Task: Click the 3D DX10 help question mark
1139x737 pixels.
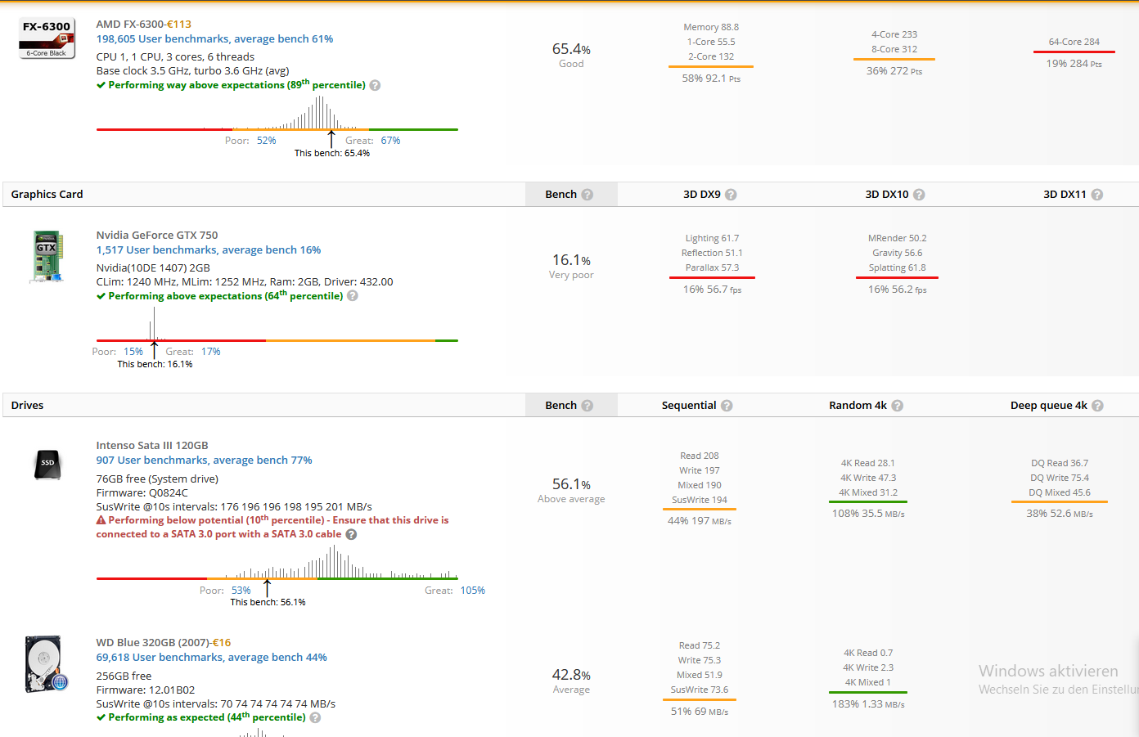Action: 919,195
